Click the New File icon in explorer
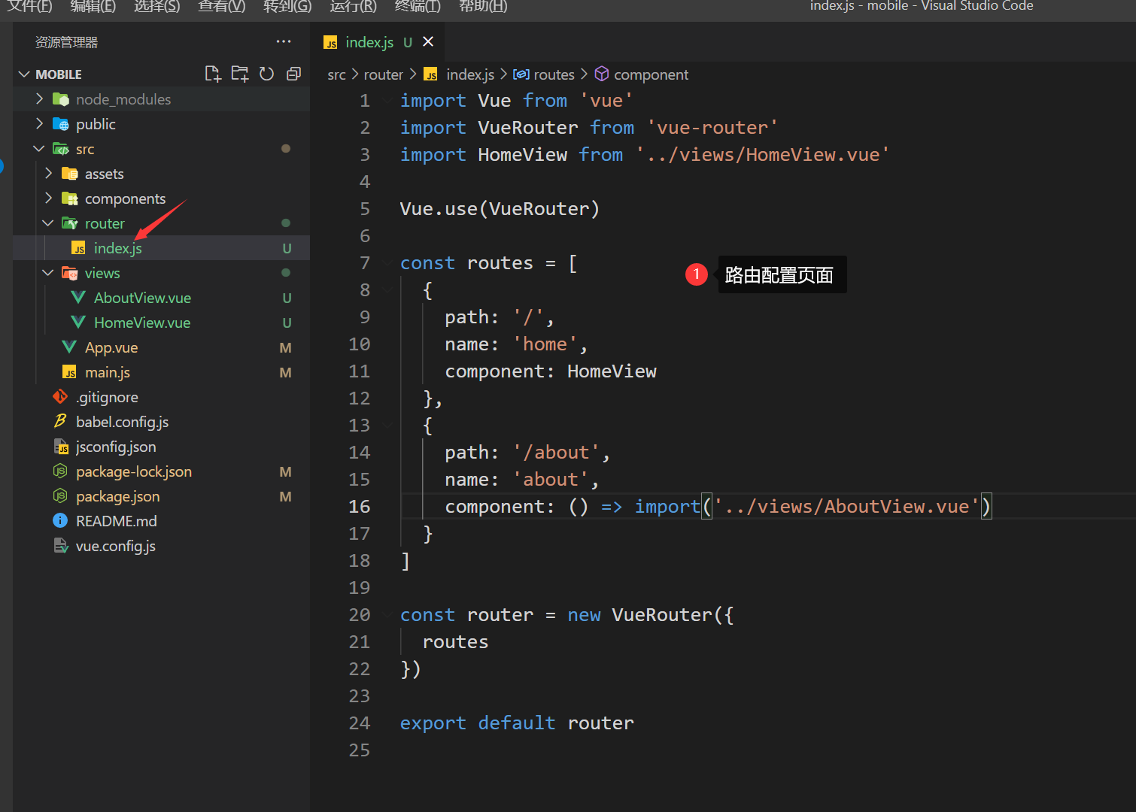This screenshot has height=812, width=1136. pos(213,74)
